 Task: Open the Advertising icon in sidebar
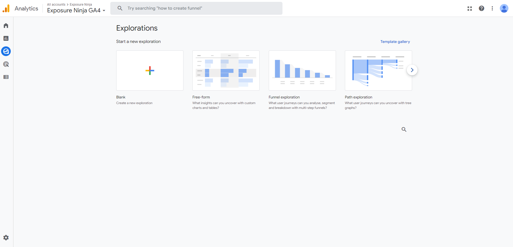(6, 64)
